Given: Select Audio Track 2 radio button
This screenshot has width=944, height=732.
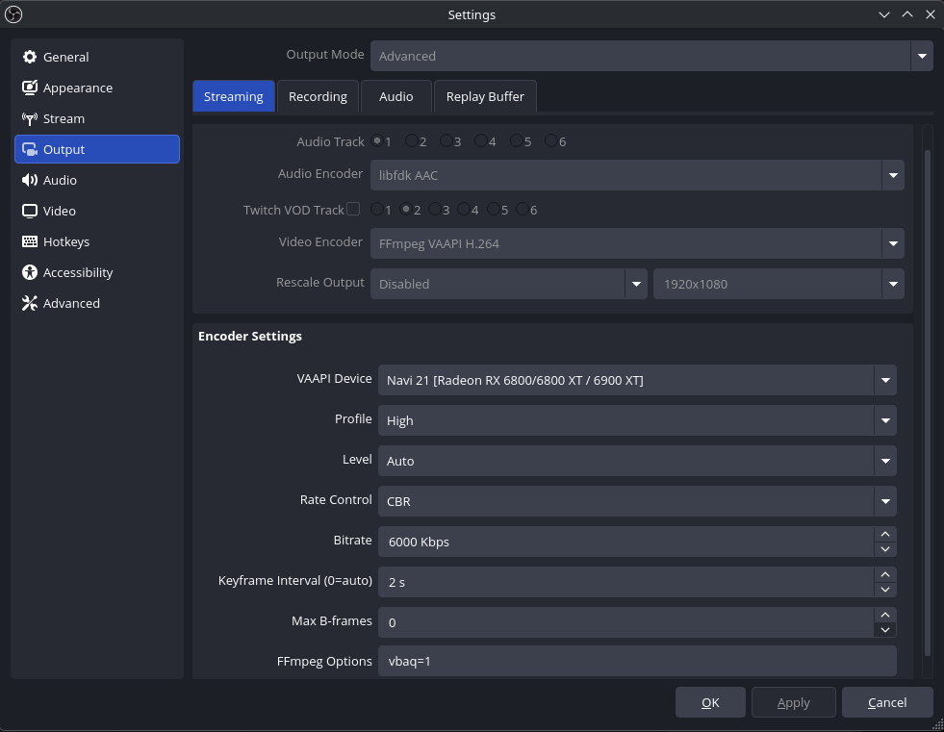Looking at the screenshot, I should (x=412, y=141).
